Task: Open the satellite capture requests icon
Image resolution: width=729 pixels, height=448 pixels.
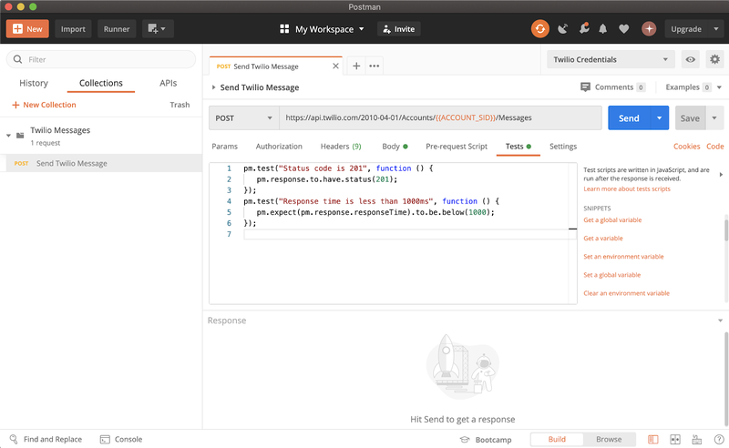Action: tap(562, 29)
